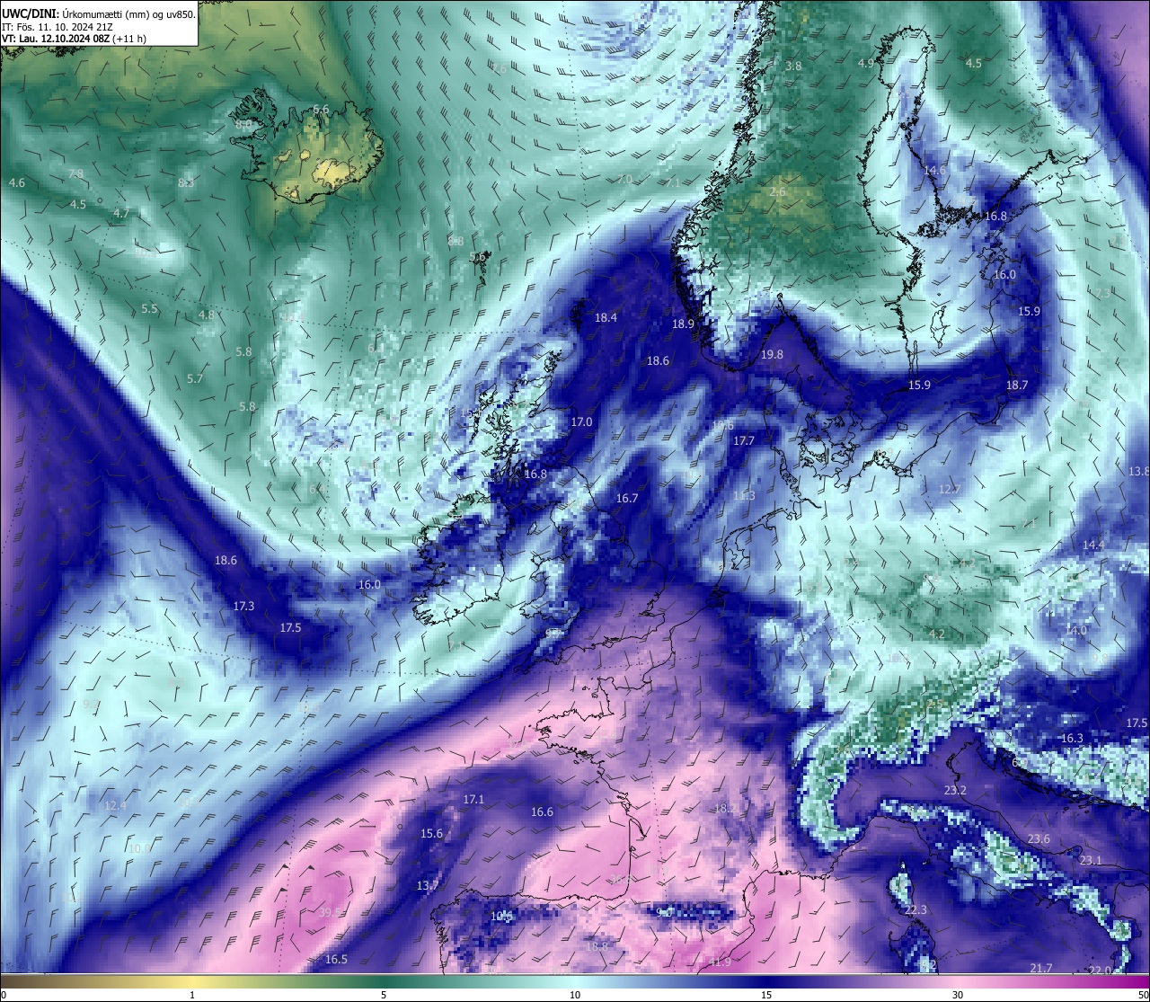Click the color scale bar at the bottom
Viewport: 1150px width, 1002px height.
coord(575,981)
